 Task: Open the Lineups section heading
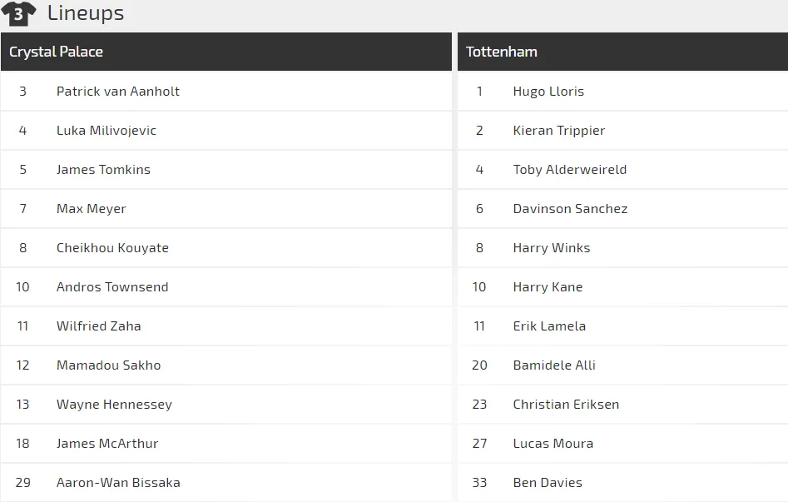click(x=86, y=13)
